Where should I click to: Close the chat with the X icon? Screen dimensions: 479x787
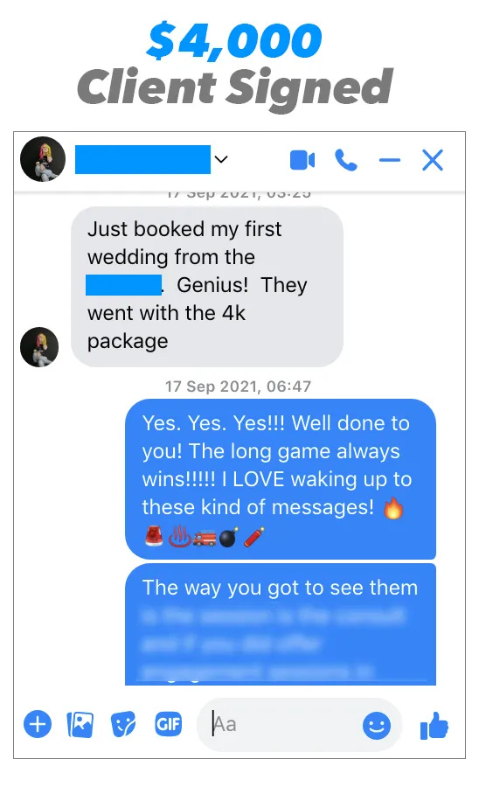point(433,160)
